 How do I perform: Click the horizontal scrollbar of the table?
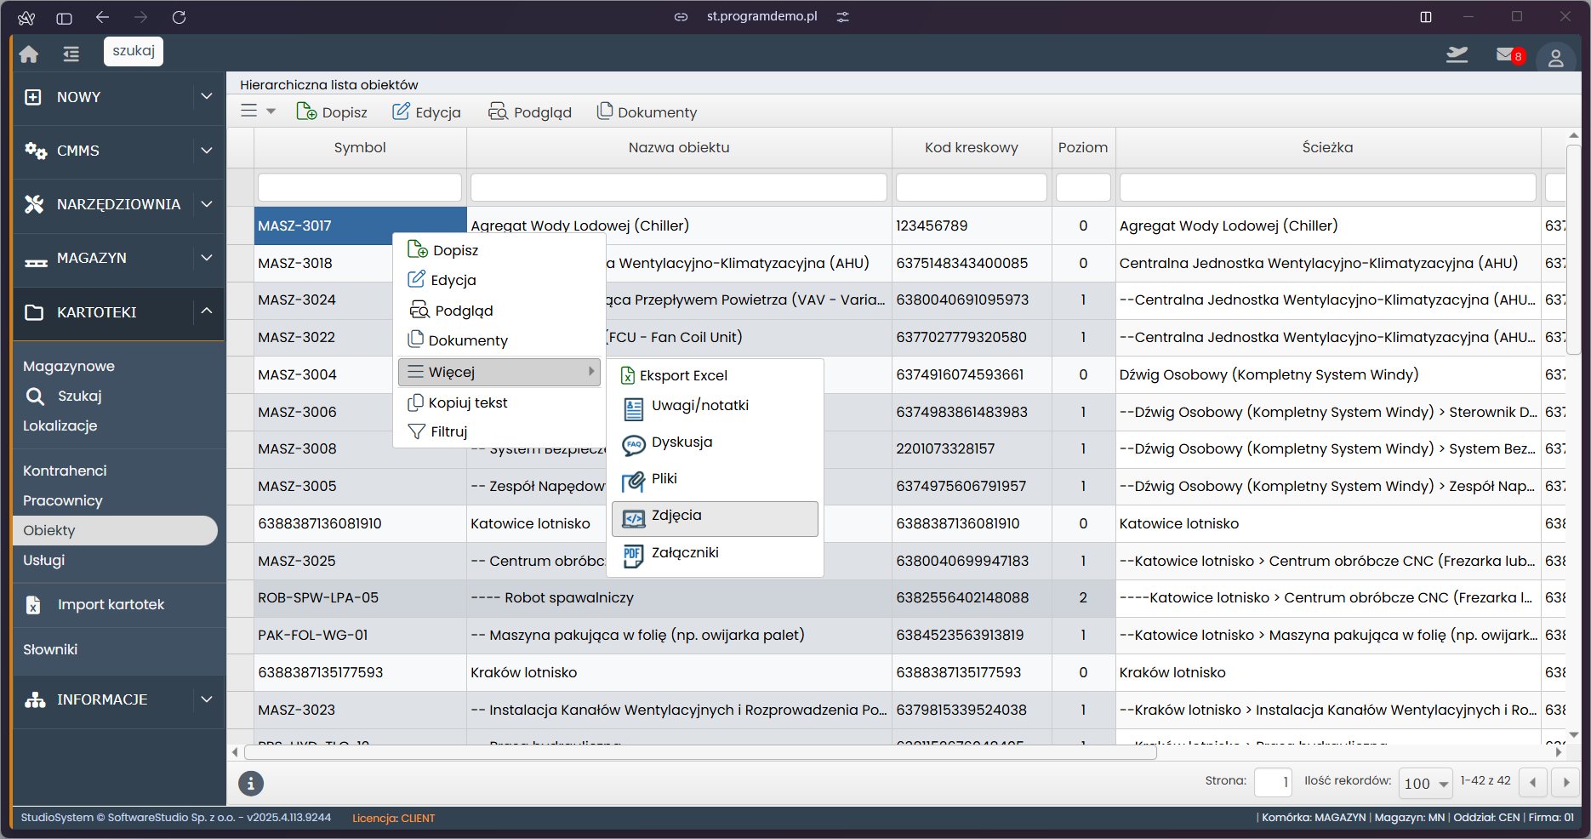click(x=699, y=753)
